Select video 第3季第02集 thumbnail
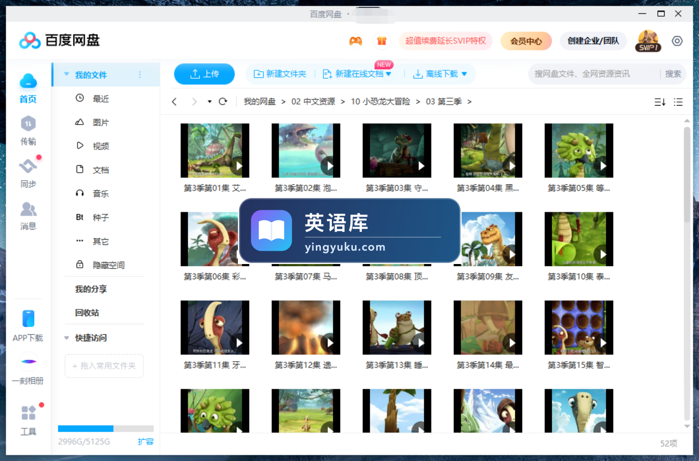Screen dimensions: 699x461 click(x=306, y=150)
